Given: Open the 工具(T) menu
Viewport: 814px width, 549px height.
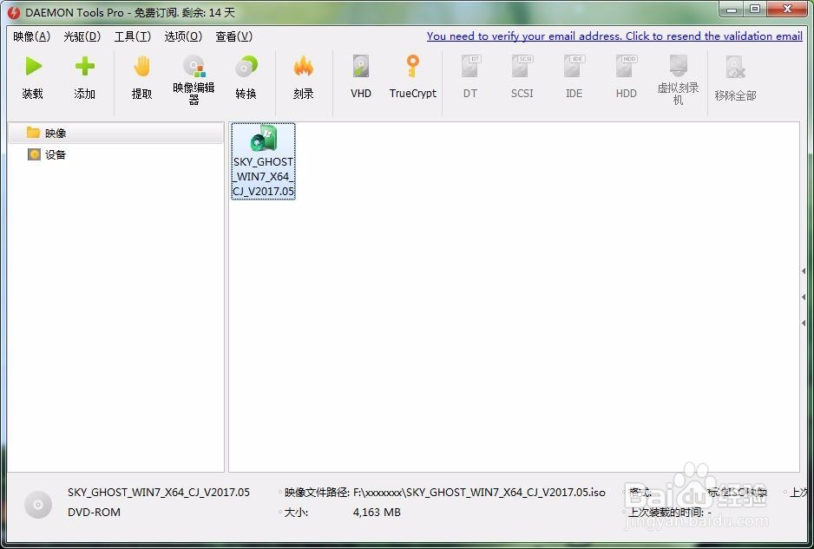Looking at the screenshot, I should click(x=133, y=36).
